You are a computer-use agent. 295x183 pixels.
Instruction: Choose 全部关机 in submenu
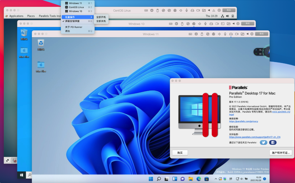101,21
